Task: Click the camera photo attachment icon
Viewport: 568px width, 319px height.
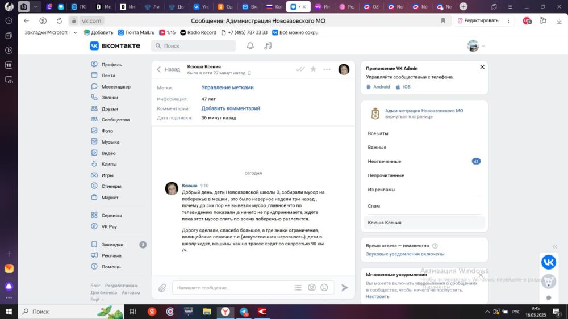Action: [x=312, y=288]
